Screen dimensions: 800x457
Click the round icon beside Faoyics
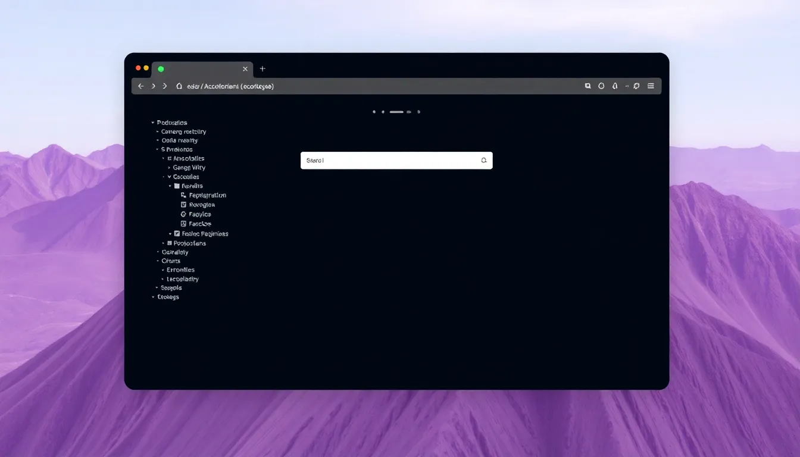point(183,214)
